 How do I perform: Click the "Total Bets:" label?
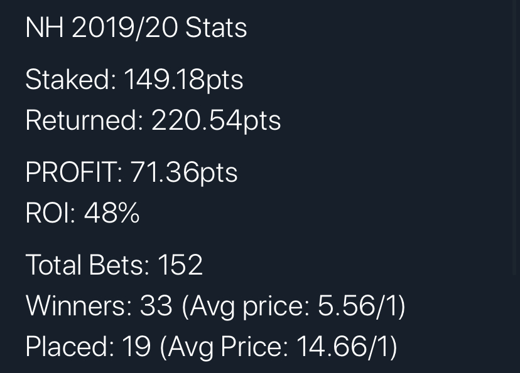pyautogui.click(x=87, y=265)
